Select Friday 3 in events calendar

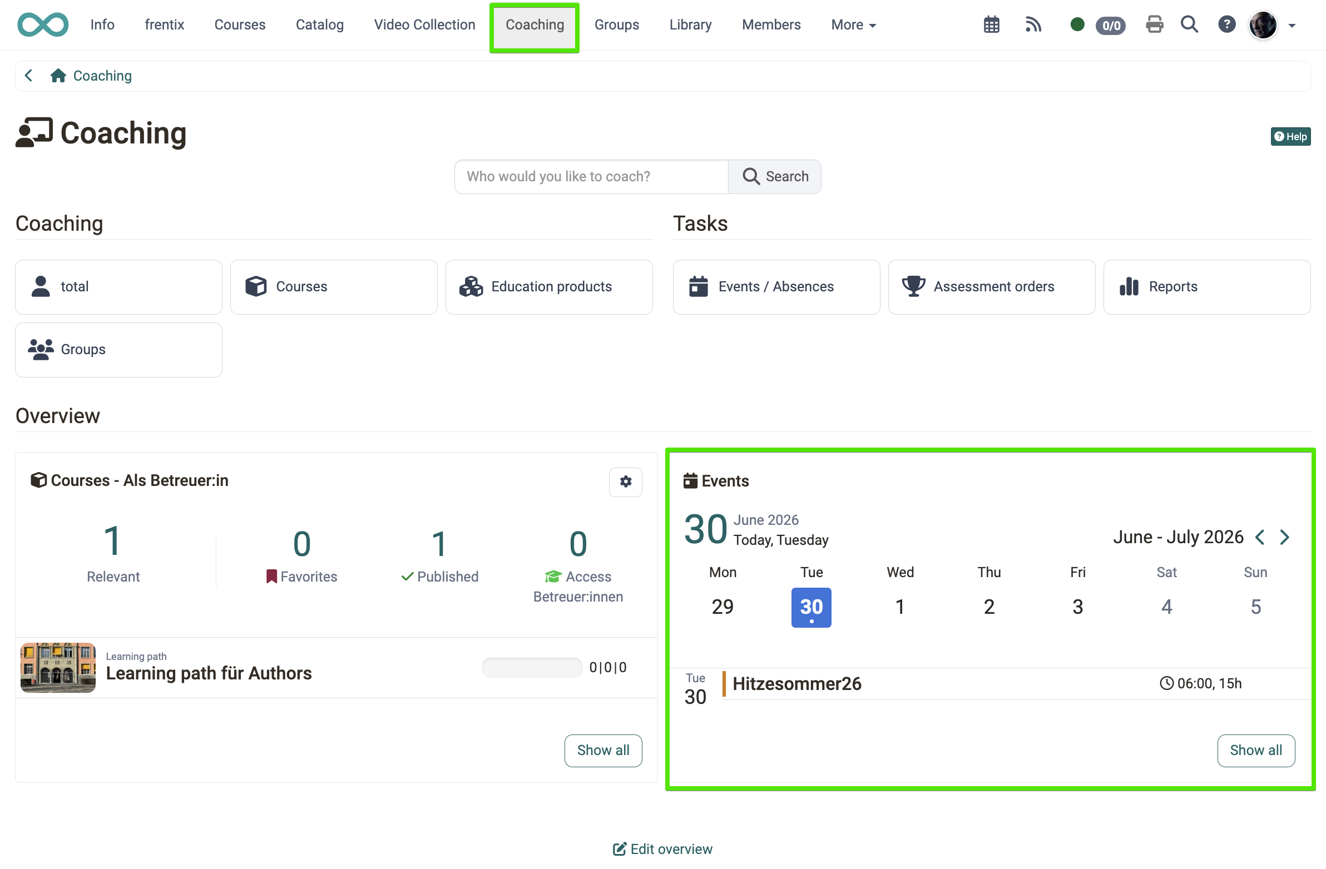point(1077,607)
